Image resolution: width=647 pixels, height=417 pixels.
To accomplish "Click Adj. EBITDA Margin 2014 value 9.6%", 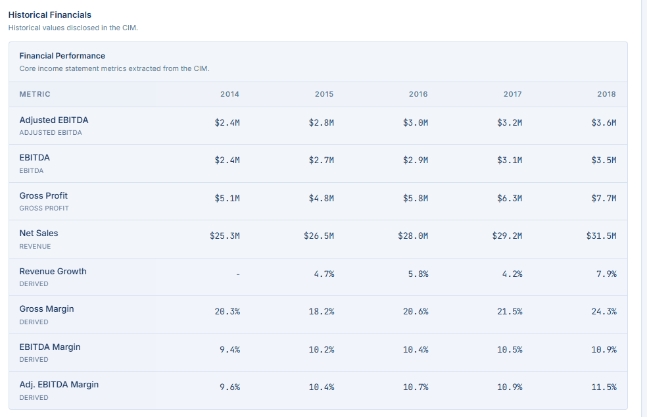I will tap(229, 387).
